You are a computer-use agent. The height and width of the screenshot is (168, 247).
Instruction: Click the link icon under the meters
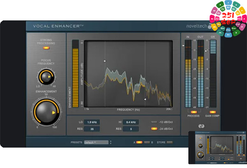pyautogui.click(x=201, y=126)
